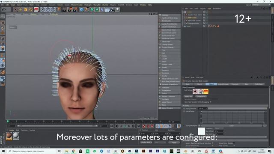The width and height of the screenshot is (274, 154).
Task: Select the Add Hair command in the Ornatrix list
Action: [170, 15]
